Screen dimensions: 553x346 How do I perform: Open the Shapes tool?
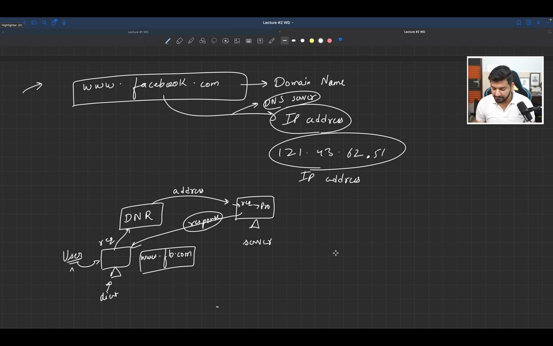click(202, 41)
